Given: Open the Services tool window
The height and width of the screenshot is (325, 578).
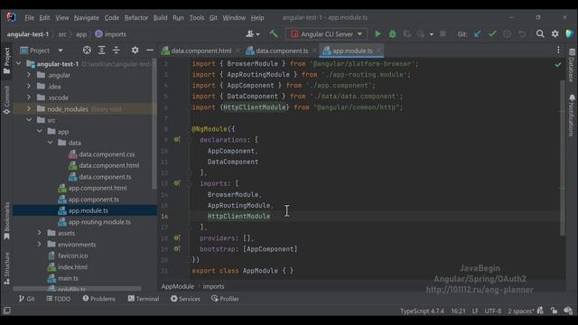Looking at the screenshot, I should coord(185,299).
